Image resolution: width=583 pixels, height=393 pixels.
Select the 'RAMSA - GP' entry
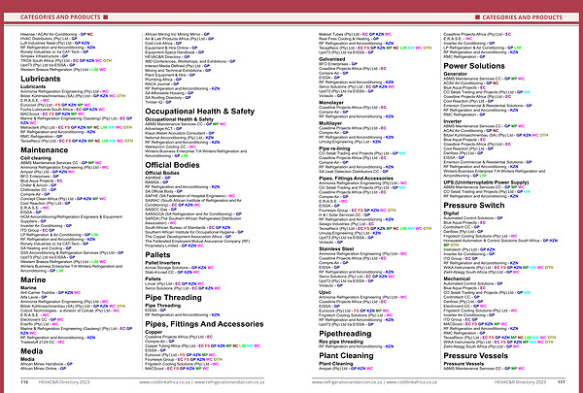click(x=156, y=182)
